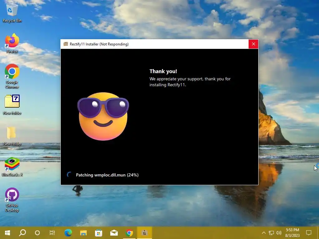Select the Google Chrome desktop shortcut
Image resolution: width=319 pixels, height=239 pixels.
pyautogui.click(x=12, y=76)
